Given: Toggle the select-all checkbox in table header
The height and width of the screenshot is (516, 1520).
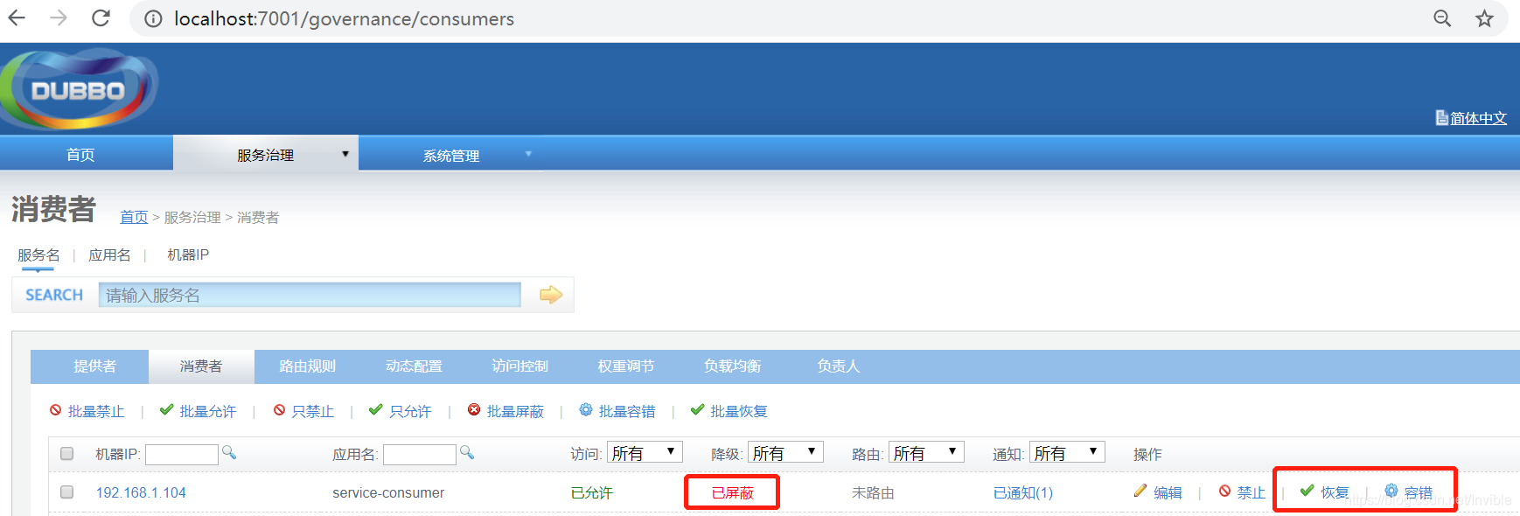Looking at the screenshot, I should [66, 453].
